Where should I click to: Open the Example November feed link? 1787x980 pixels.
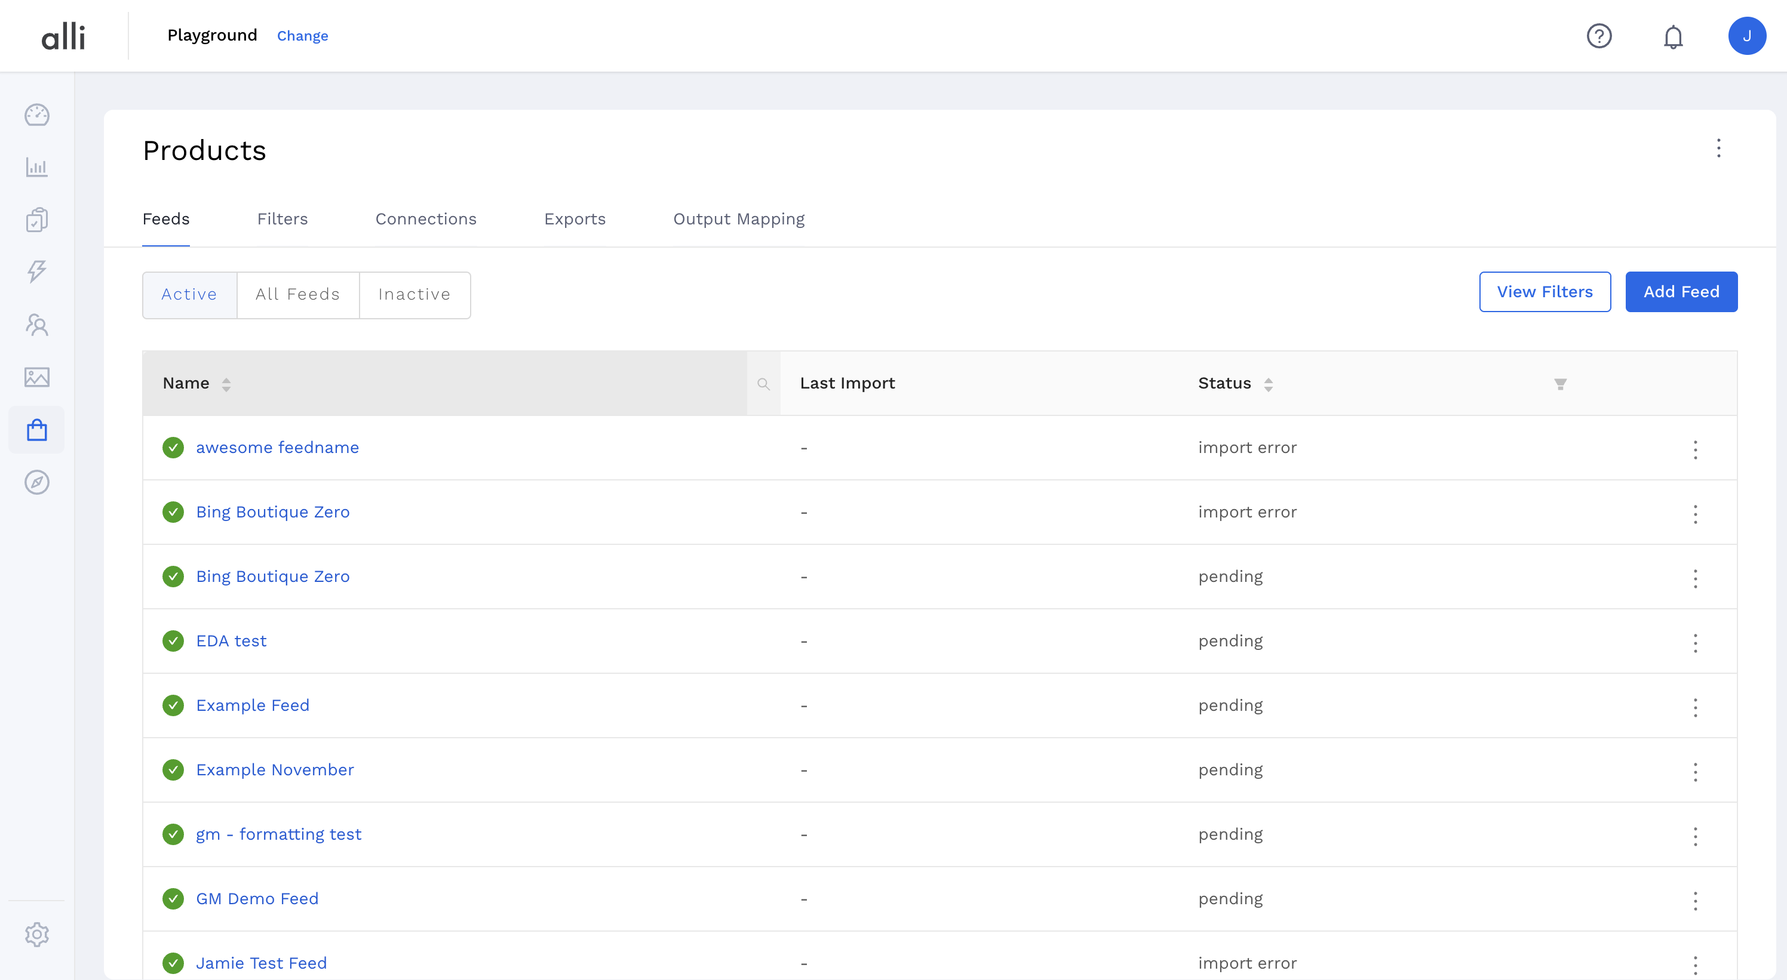coord(275,770)
